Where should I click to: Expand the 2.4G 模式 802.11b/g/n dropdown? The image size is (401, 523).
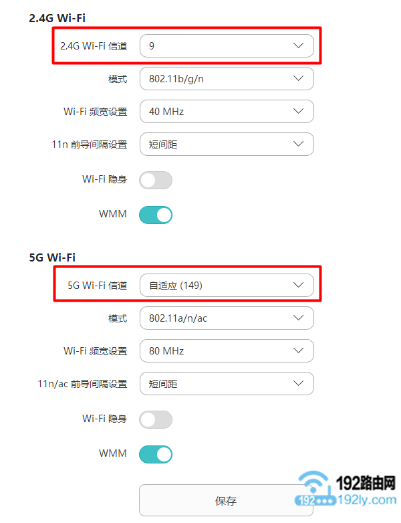(226, 79)
